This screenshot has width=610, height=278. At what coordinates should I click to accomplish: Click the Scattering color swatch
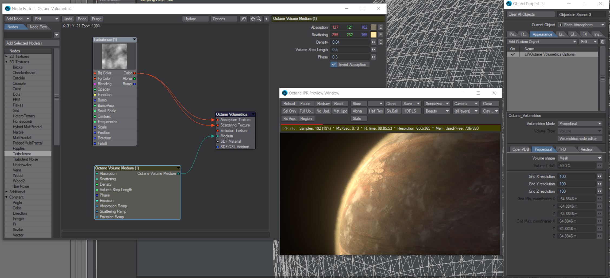[373, 35]
